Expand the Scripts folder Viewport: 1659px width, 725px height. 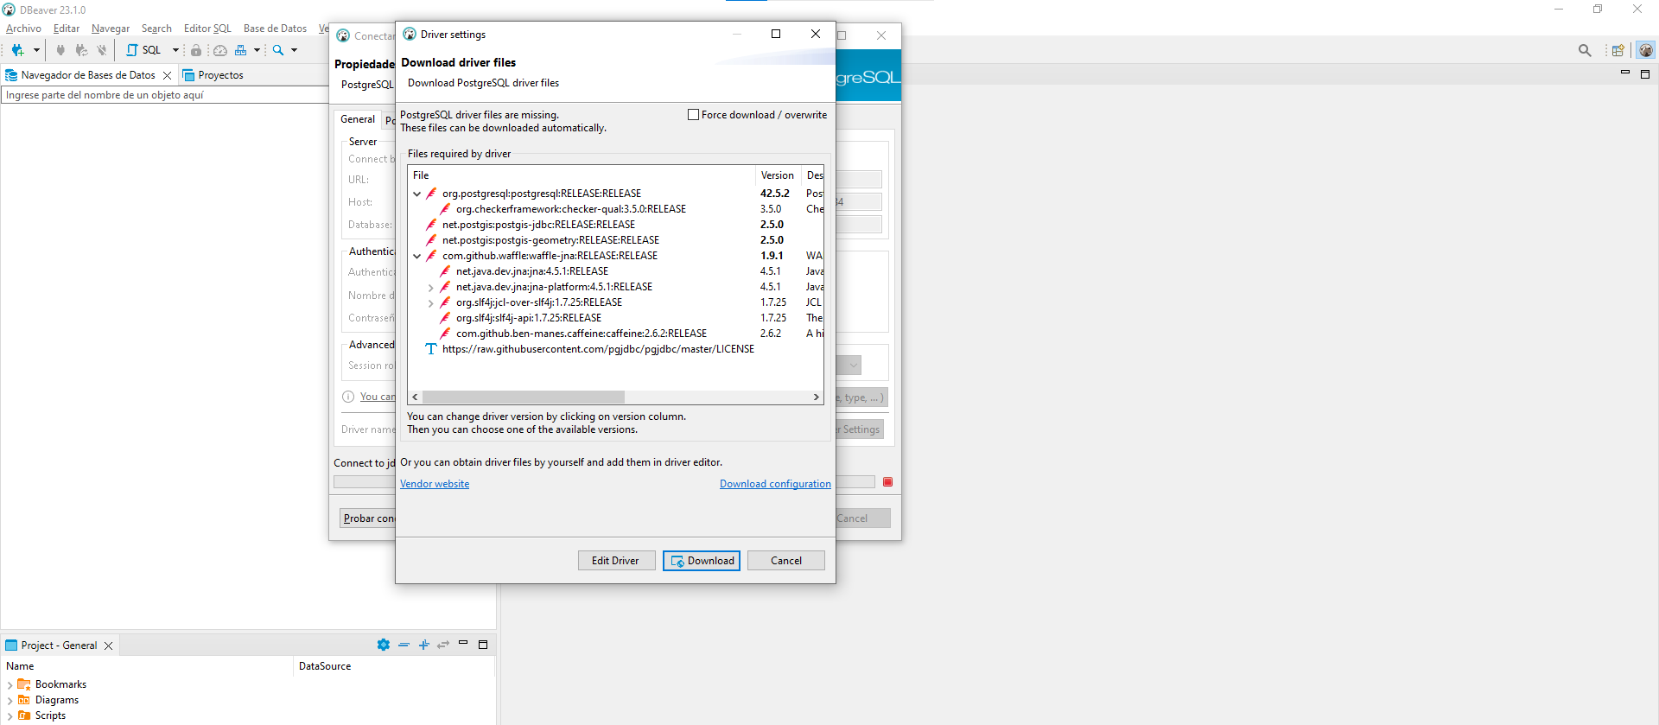[10, 715]
